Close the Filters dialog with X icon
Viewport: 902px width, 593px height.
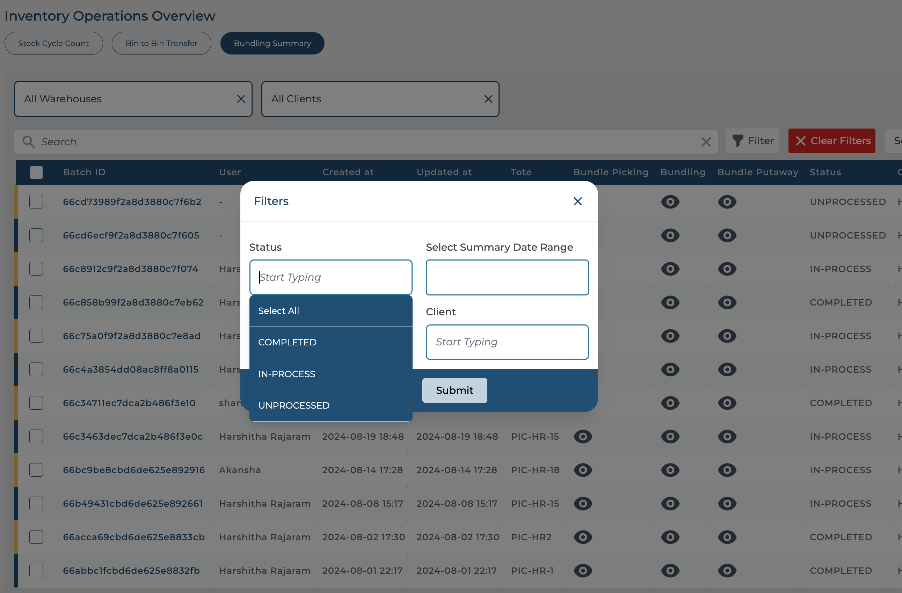[x=577, y=201]
